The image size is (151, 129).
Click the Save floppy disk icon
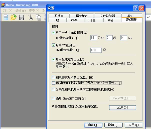click(x=22, y=17)
